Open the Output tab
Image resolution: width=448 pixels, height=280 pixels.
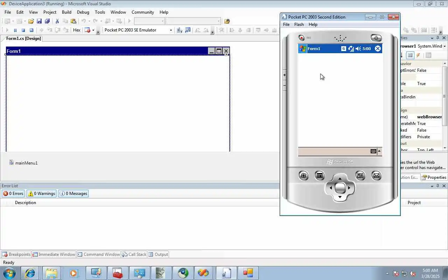point(158,254)
